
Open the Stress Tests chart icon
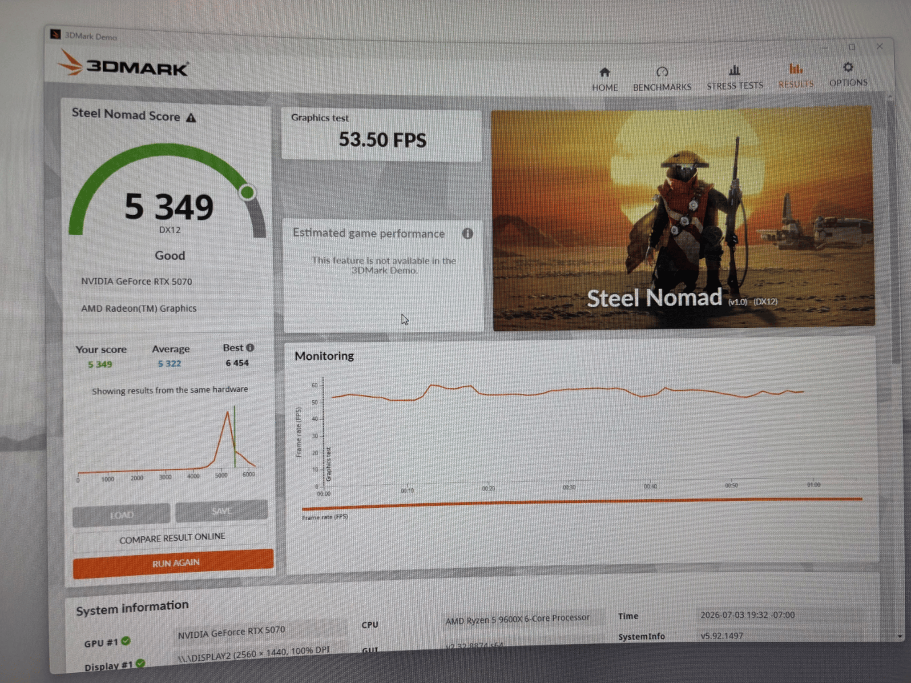pyautogui.click(x=734, y=70)
